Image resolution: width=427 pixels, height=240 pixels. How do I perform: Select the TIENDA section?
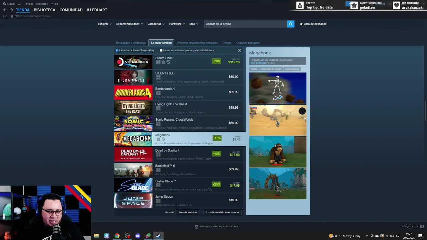point(23,10)
